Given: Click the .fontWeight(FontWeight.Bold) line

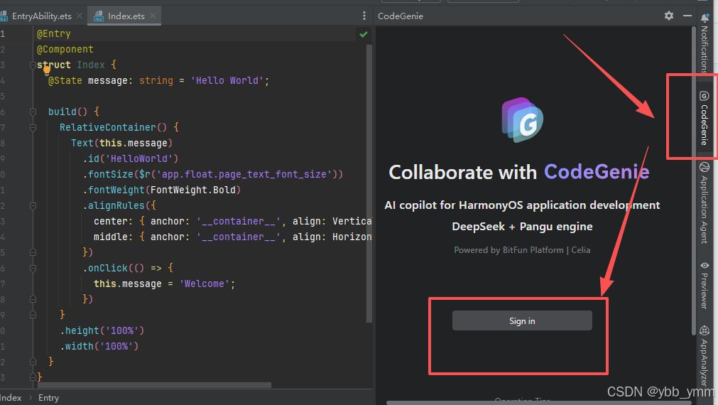Looking at the screenshot, I should pyautogui.click(x=162, y=190).
